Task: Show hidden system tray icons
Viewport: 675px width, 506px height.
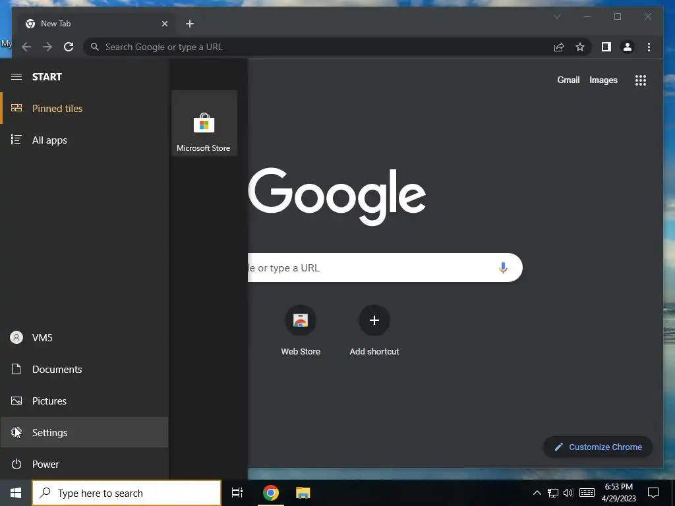Action: tap(537, 493)
